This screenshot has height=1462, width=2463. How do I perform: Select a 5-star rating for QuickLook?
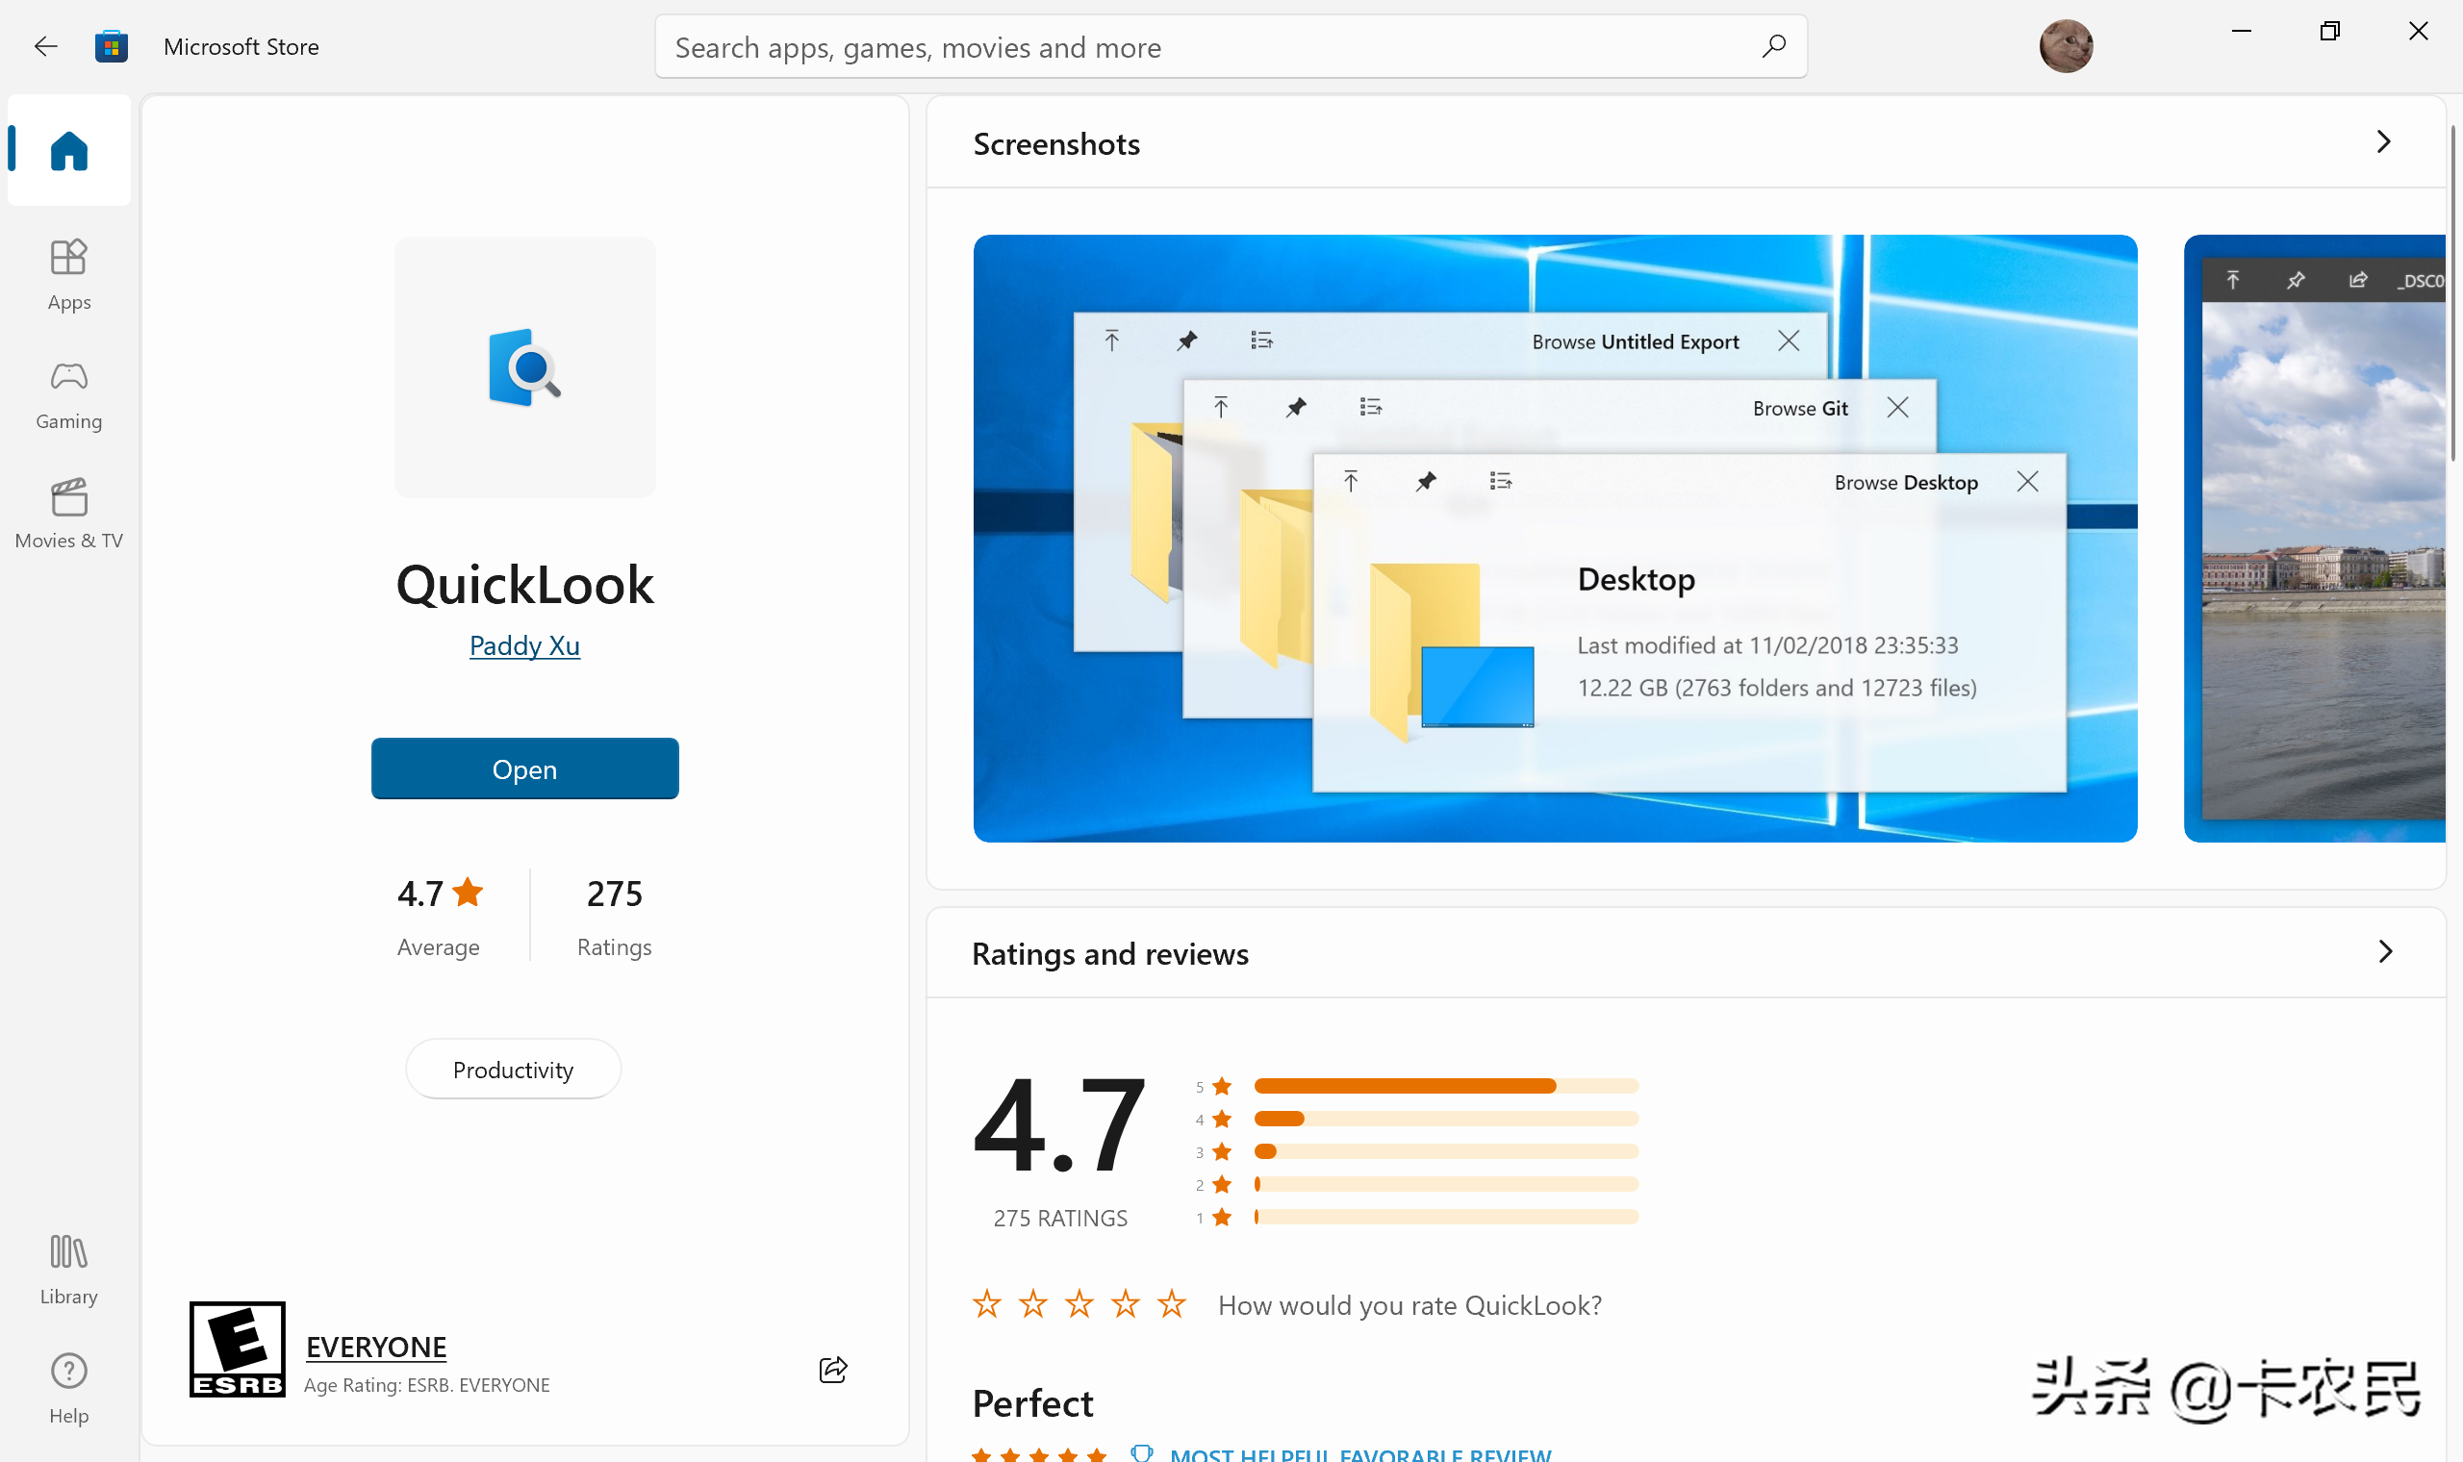1173,1303
